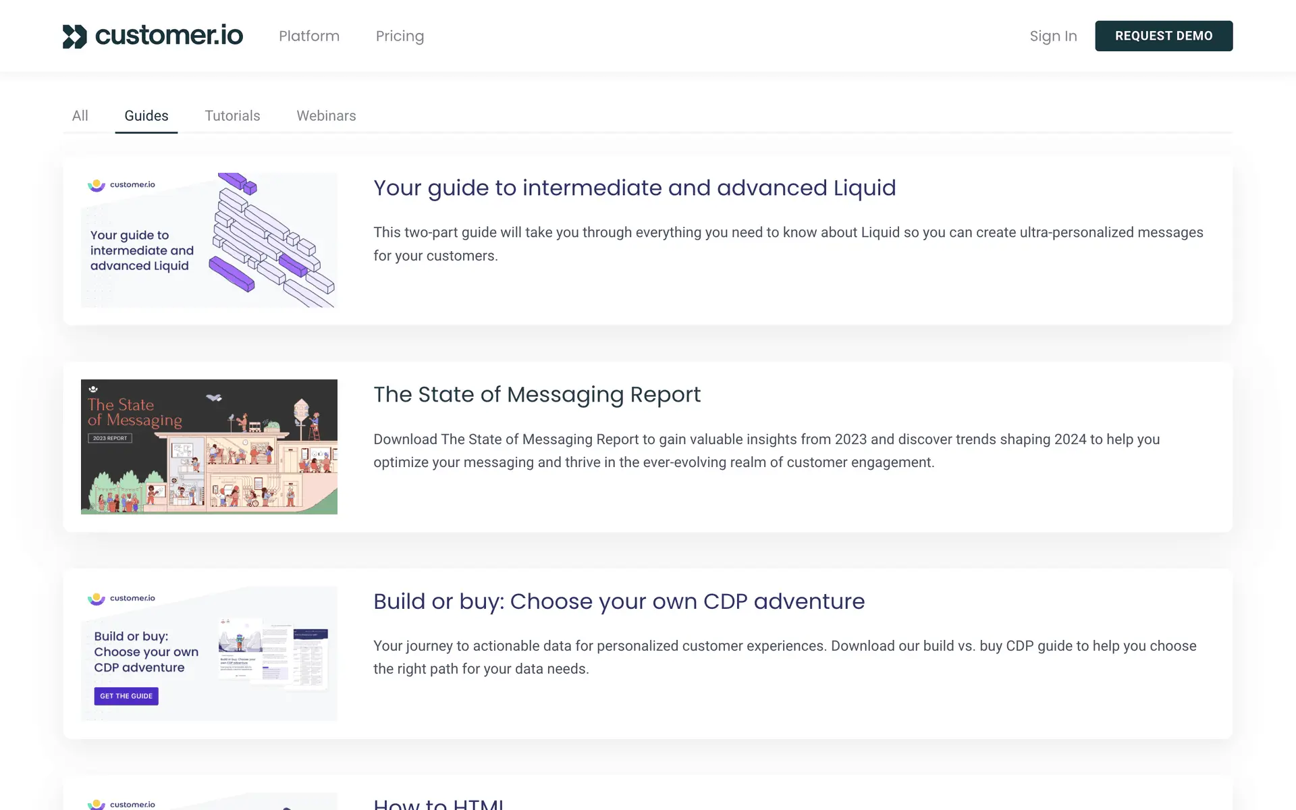Image resolution: width=1296 pixels, height=810 pixels.
Task: Click the State of Messaging report thumbnail
Action: 209,447
